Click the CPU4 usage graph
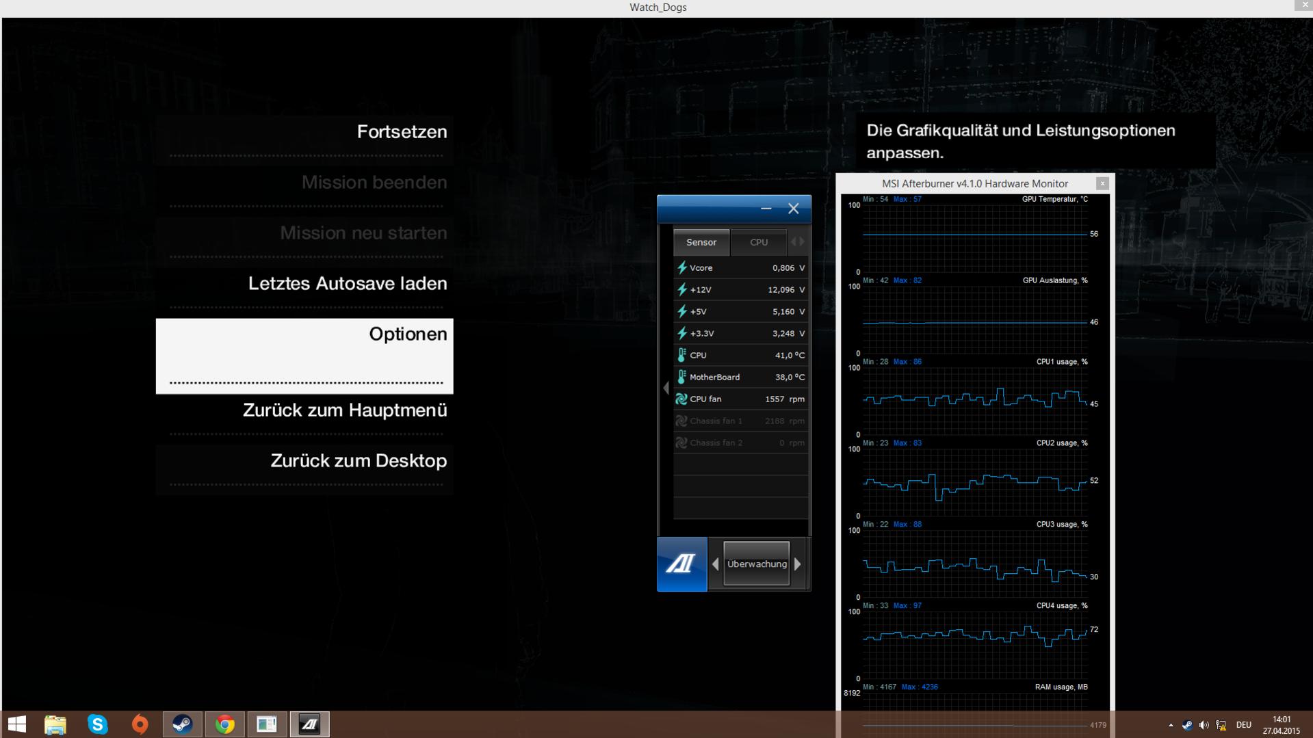This screenshot has height=738, width=1313. click(975, 645)
